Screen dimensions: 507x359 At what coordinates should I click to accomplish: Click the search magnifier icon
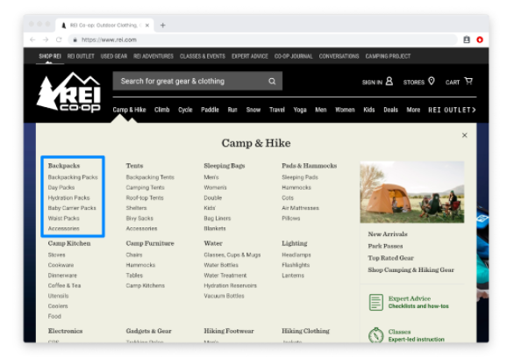click(272, 81)
